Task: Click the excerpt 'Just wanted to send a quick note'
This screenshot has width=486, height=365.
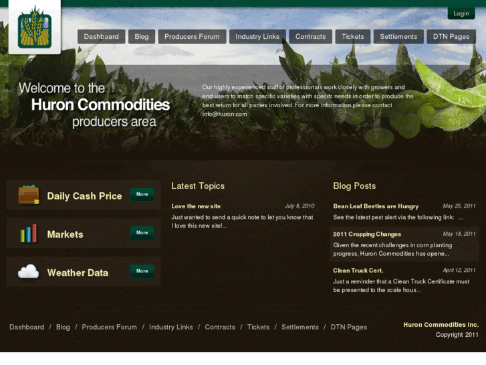Action: click(242, 222)
